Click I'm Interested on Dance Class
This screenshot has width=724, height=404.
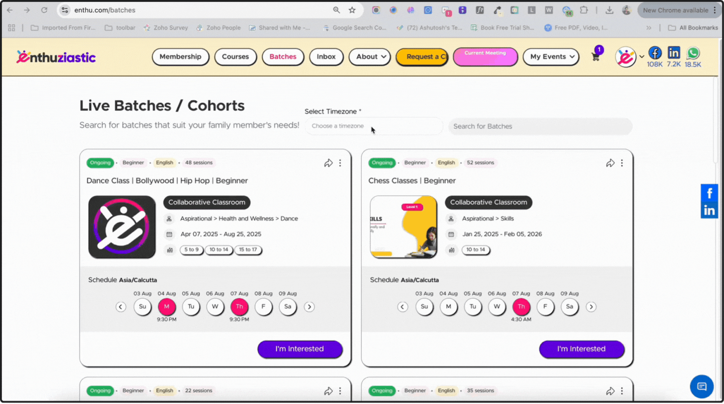point(299,349)
